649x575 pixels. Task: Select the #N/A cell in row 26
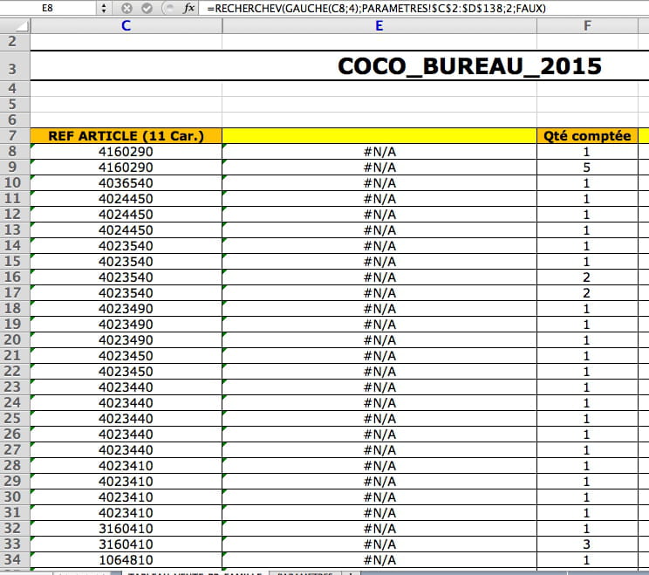(379, 434)
